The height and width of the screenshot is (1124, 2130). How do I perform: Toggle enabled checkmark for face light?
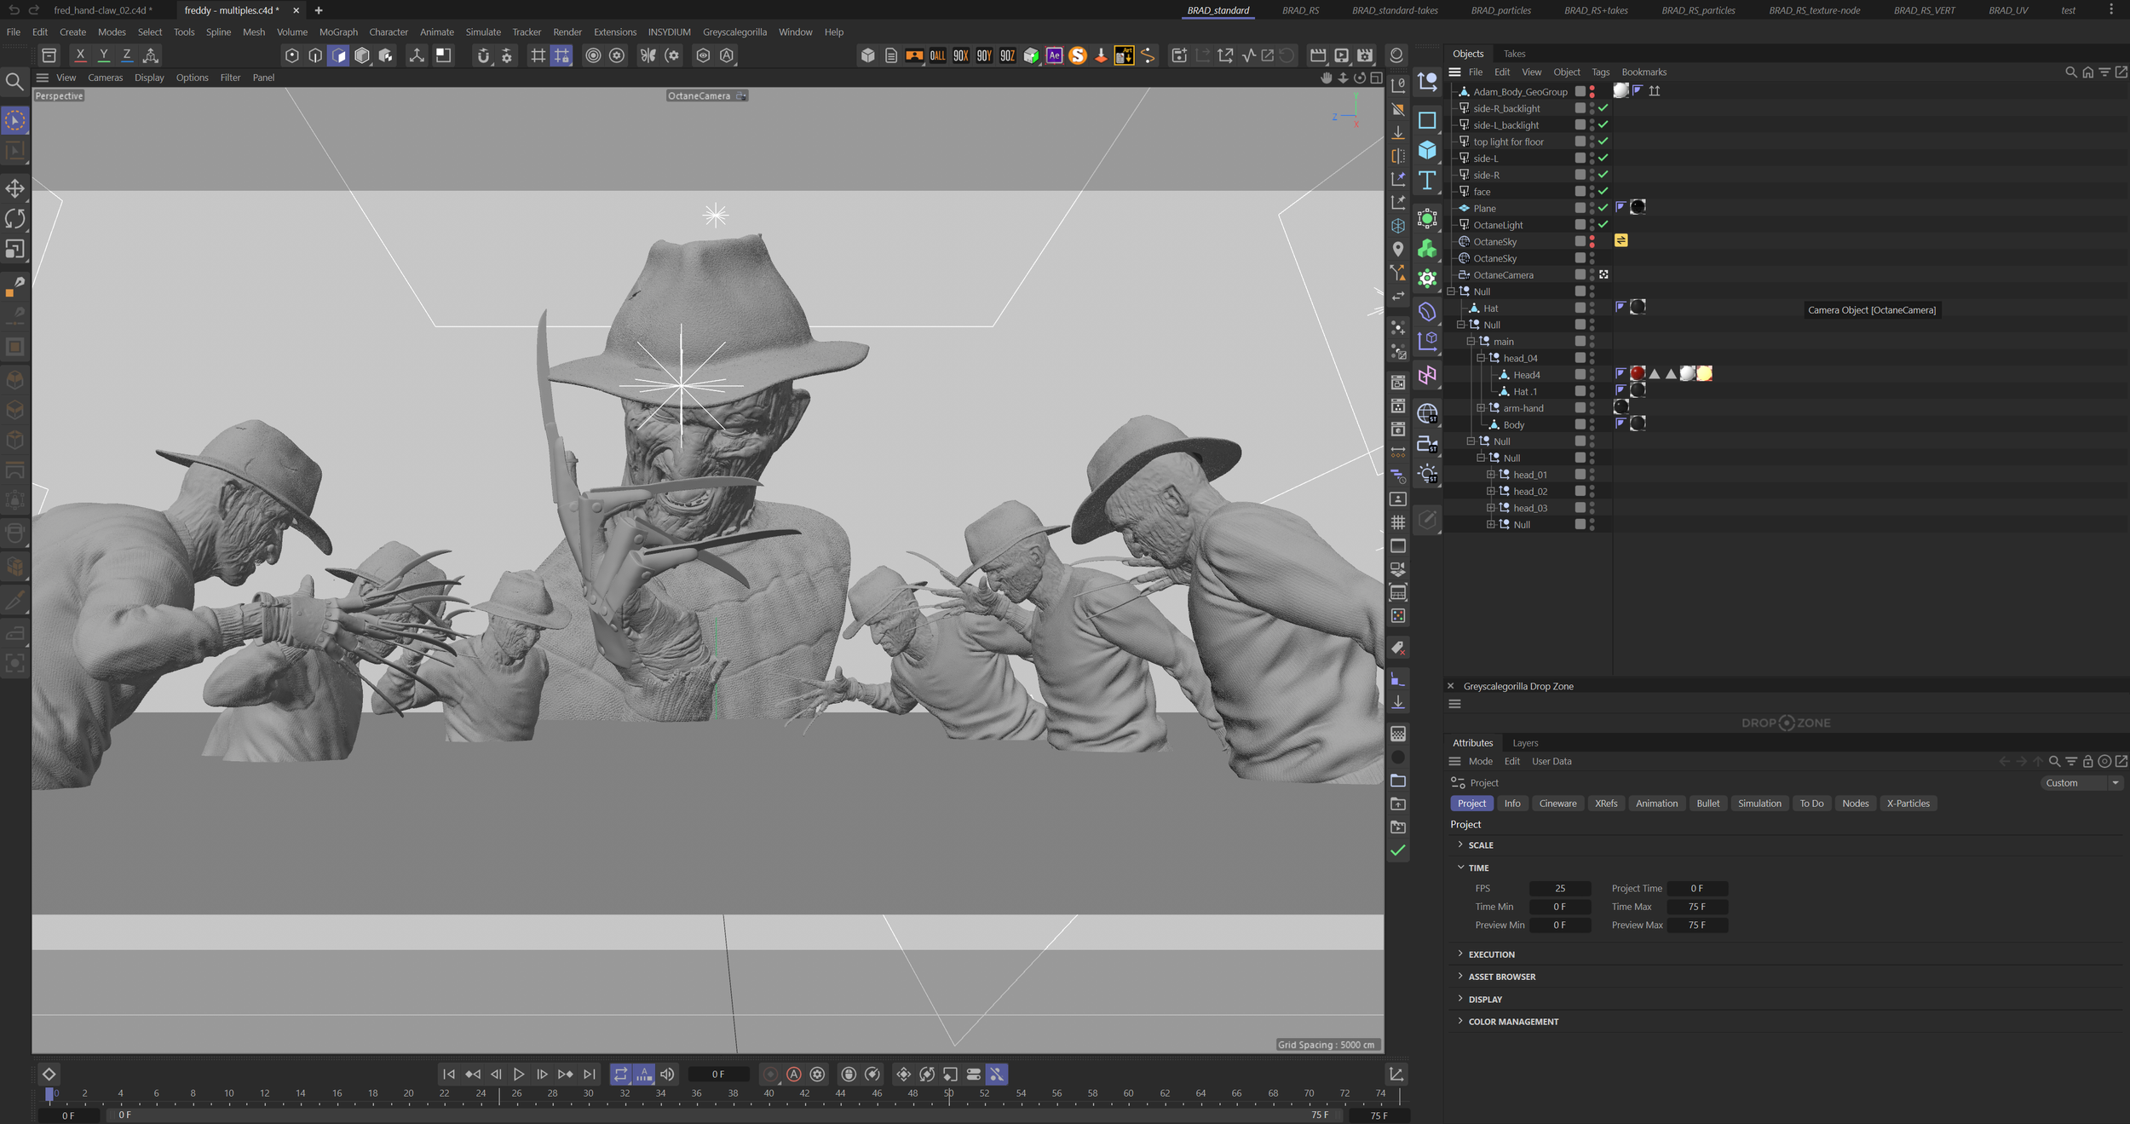(1603, 192)
